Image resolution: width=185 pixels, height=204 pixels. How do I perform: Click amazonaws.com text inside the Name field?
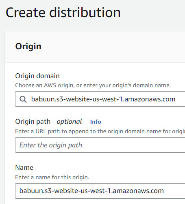138,191
